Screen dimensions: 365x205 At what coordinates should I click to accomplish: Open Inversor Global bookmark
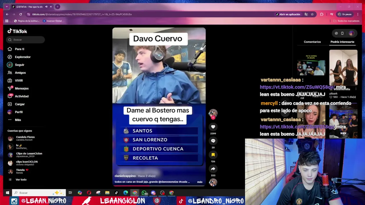point(52,21)
